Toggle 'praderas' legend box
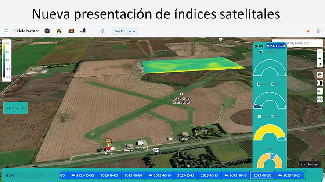Screen dimensions: 325x182 [259, 84]
